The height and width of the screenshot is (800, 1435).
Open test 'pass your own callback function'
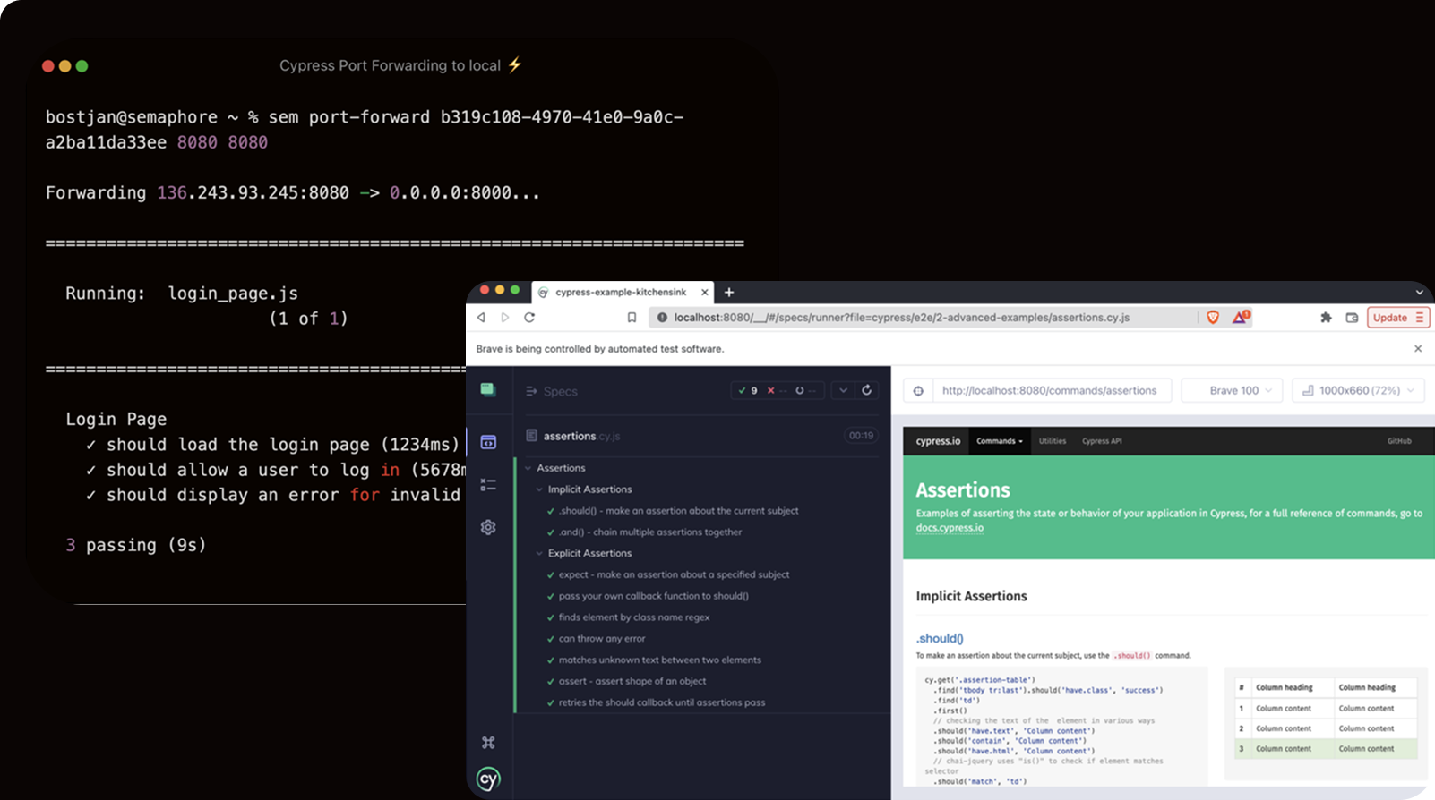tap(653, 596)
